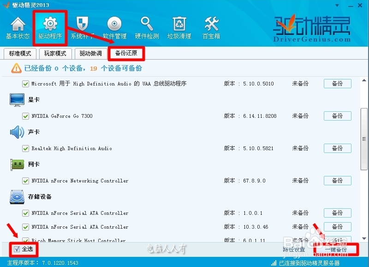369x267 pixels.
Task: Open 垃圾清理 recycle bin icon
Action: click(x=179, y=24)
